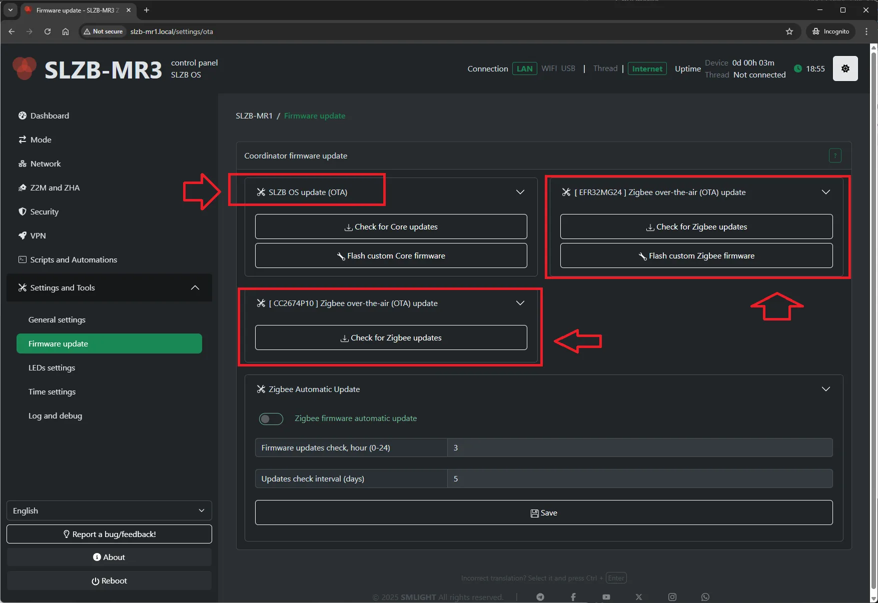878x603 pixels.
Task: Click the browser reload icon
Action: click(x=48, y=31)
